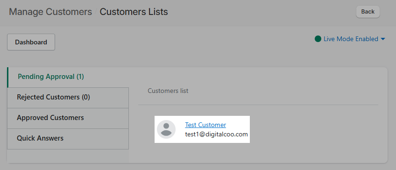Click the test1@digitalcoo.com email text
The height and width of the screenshot is (170, 396).
click(x=216, y=134)
